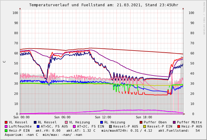
Task: Click the graph title Temperaturverlauf und Fuellstand
Action: coord(103,5)
